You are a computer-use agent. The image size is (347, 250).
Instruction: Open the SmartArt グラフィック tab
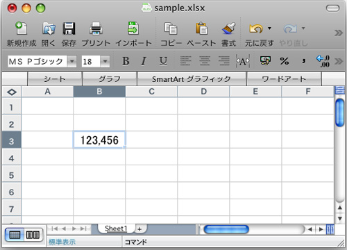[x=192, y=79]
